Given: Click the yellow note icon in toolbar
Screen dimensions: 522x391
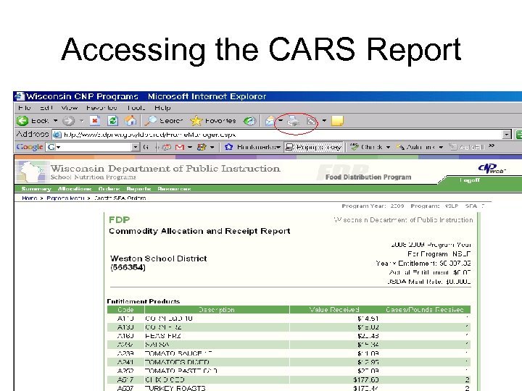Looking at the screenshot, I should tap(337, 121).
